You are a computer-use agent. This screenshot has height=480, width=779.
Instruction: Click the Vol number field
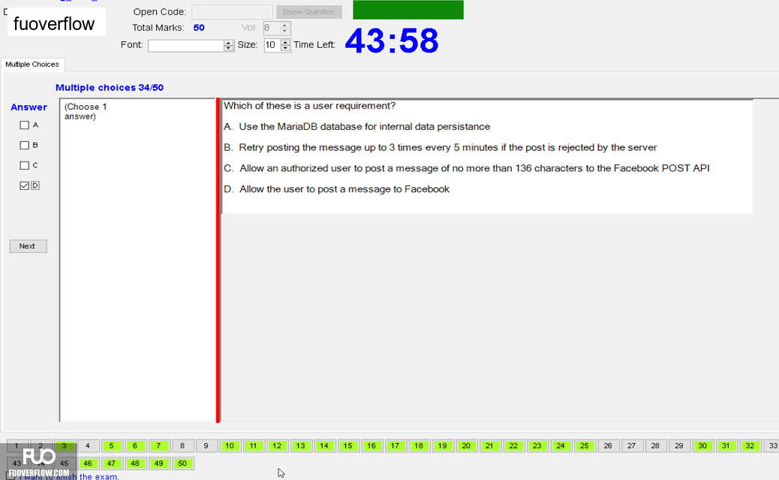(x=272, y=29)
